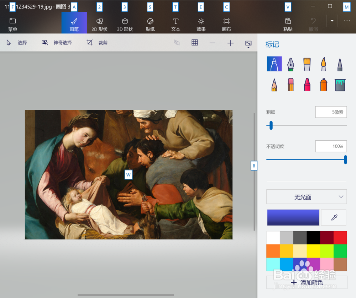
Task: Click the minus zoom out icon
Action: [212, 43]
